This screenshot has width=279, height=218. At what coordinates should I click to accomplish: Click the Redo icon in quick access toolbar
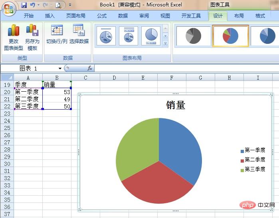pos(45,5)
